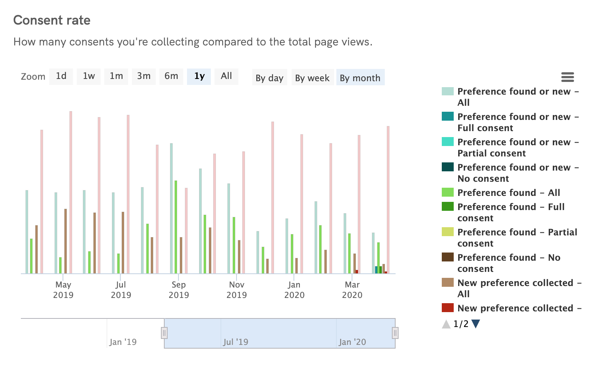596x365 pixels.
Task: Switch grouping to By week
Action: click(313, 77)
